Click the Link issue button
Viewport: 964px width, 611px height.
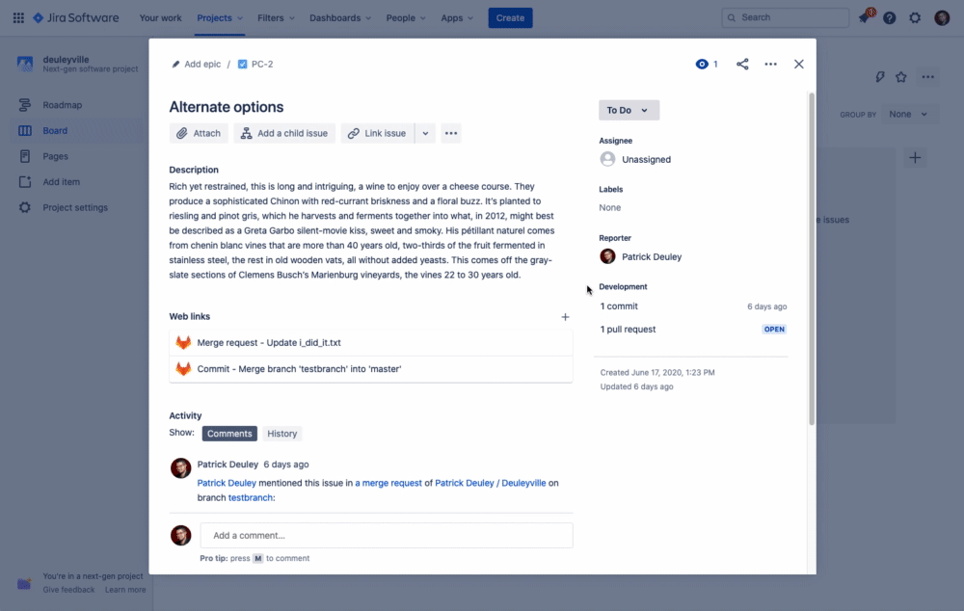coord(378,133)
